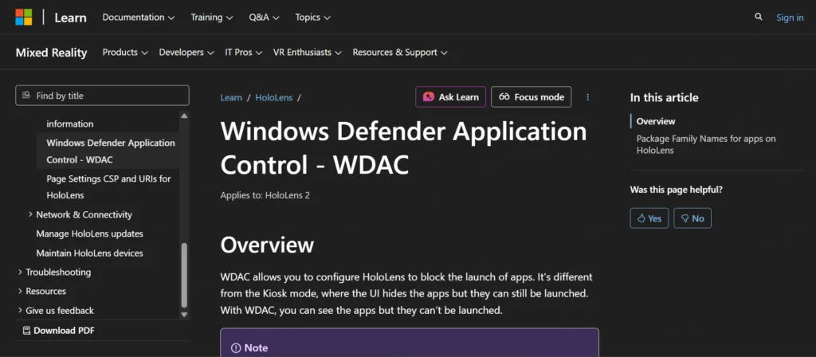Click the Download PDF link

[x=59, y=331]
